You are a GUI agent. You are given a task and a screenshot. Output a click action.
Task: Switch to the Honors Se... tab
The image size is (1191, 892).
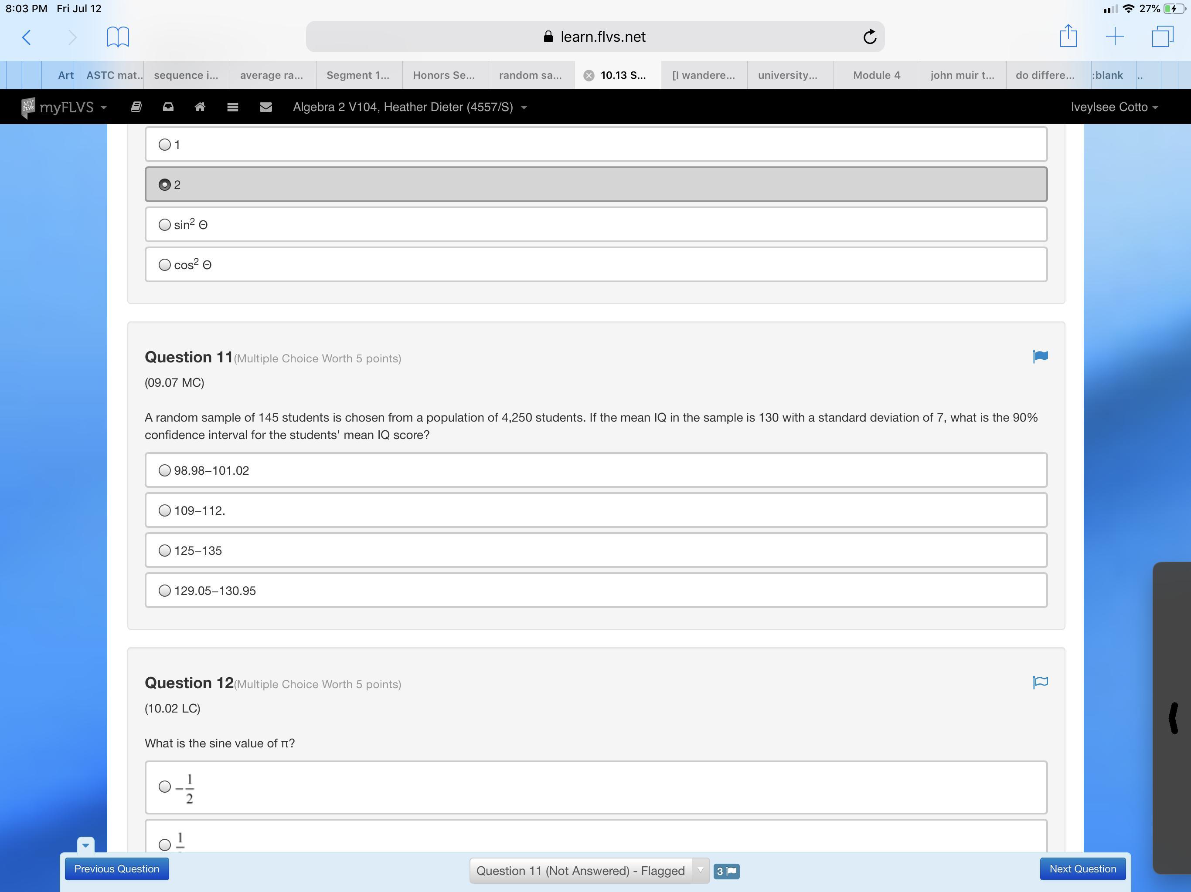point(444,75)
